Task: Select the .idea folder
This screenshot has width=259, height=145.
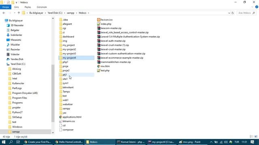Action: 64,20
